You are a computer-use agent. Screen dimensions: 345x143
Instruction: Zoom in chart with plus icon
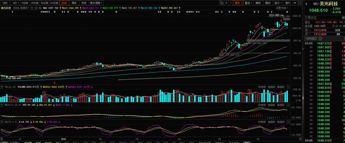[x=226, y=3]
